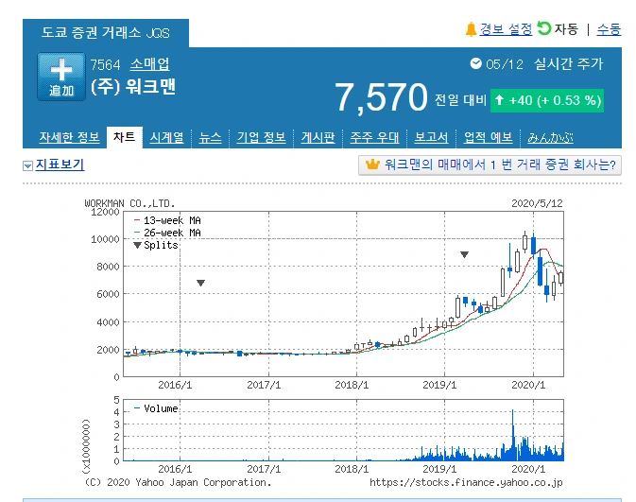The image size is (636, 502).
Task: Click the Yahoo Japan Corporation copyright text
Action: point(178,482)
